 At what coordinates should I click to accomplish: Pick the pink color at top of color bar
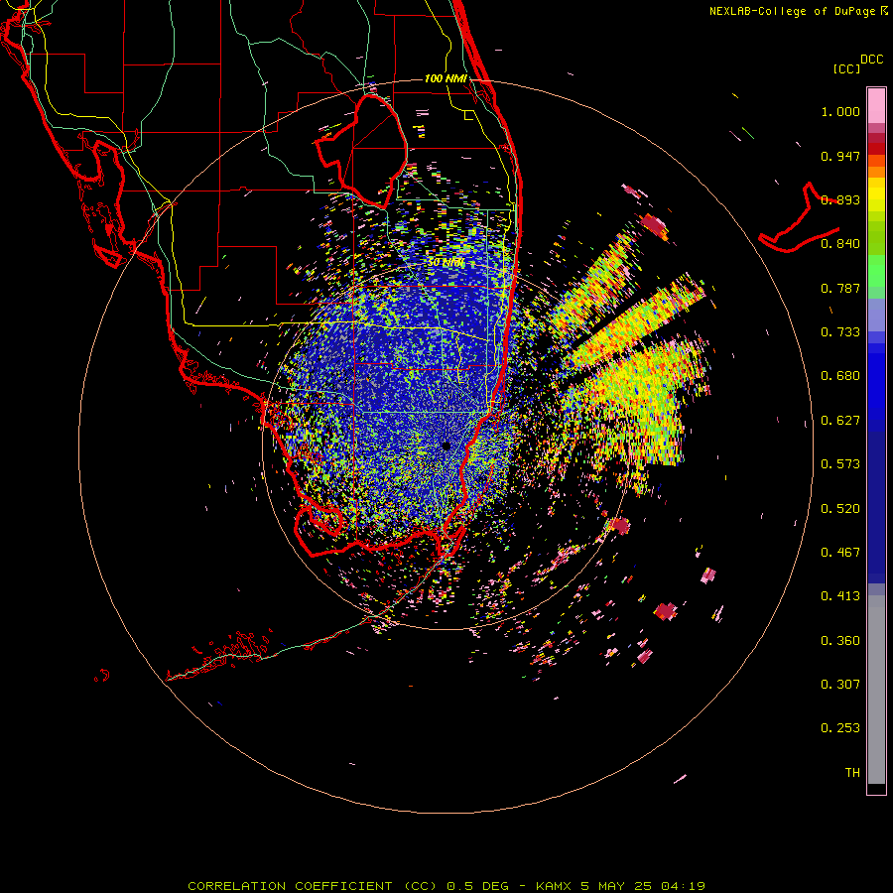[876, 105]
